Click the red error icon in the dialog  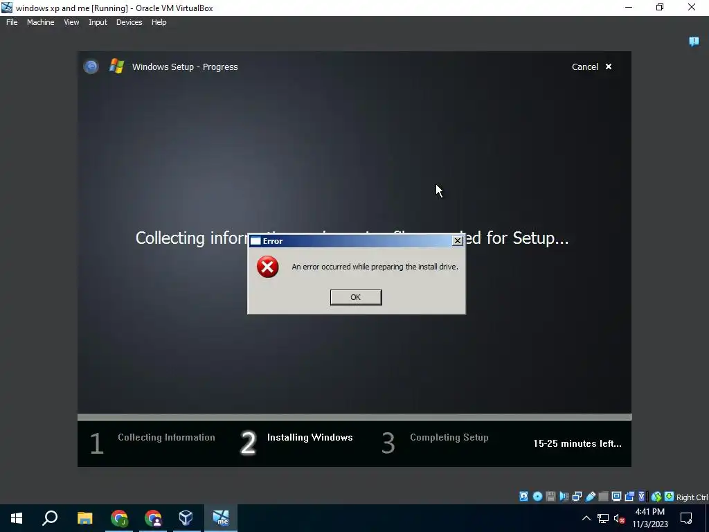click(x=268, y=267)
